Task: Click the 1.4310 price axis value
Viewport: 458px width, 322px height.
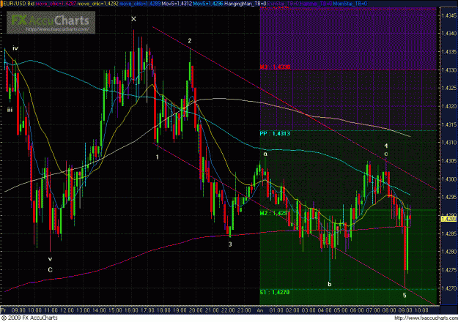Action: (x=449, y=143)
